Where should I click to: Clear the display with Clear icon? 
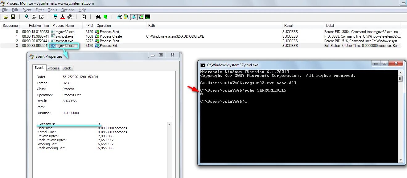pos(42,17)
